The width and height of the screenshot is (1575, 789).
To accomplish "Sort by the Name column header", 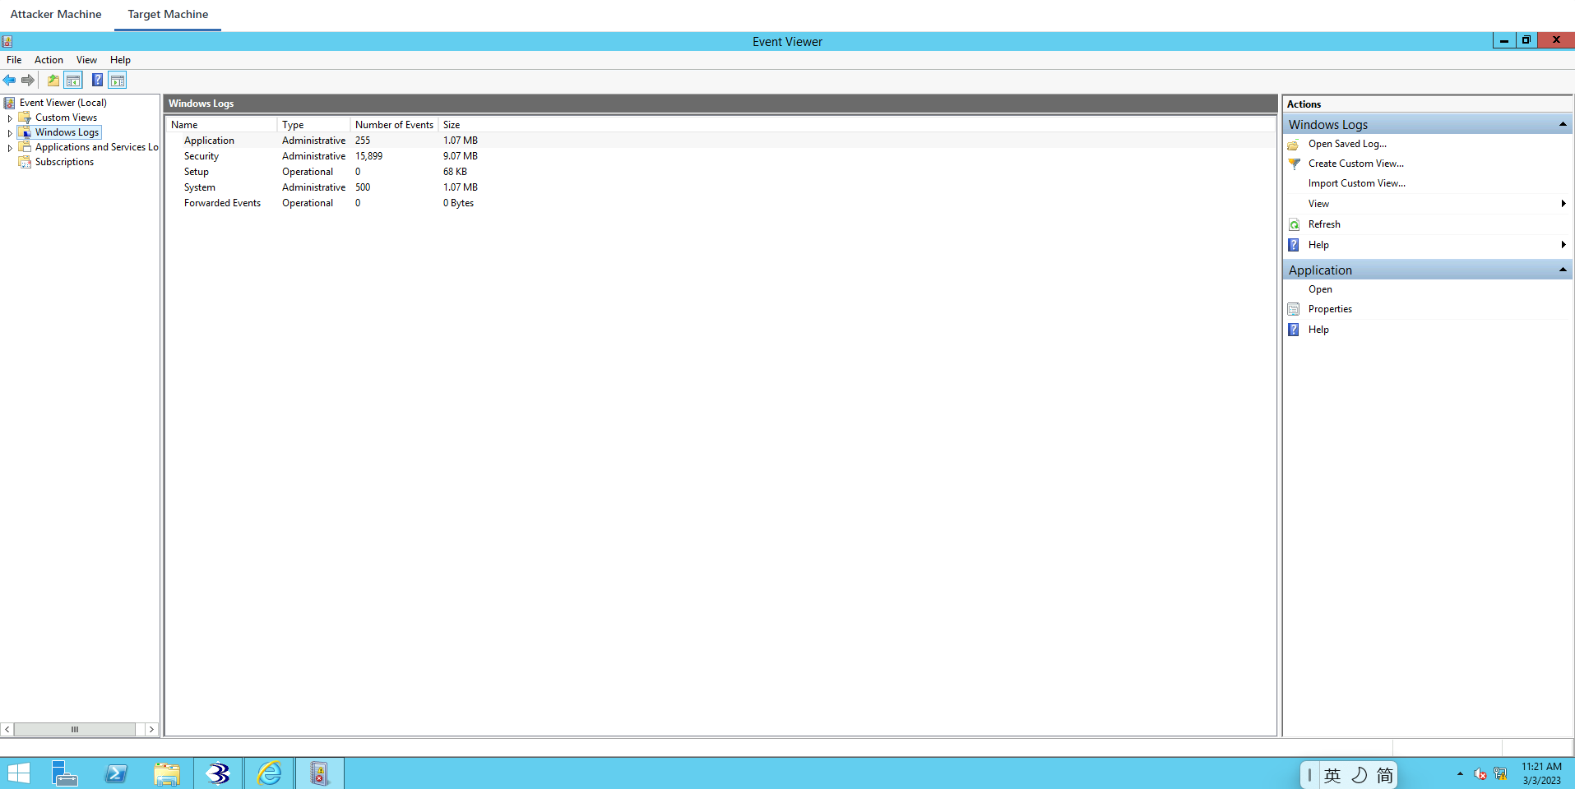I will [x=222, y=125].
